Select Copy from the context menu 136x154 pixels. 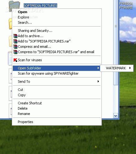(x=57, y=95)
